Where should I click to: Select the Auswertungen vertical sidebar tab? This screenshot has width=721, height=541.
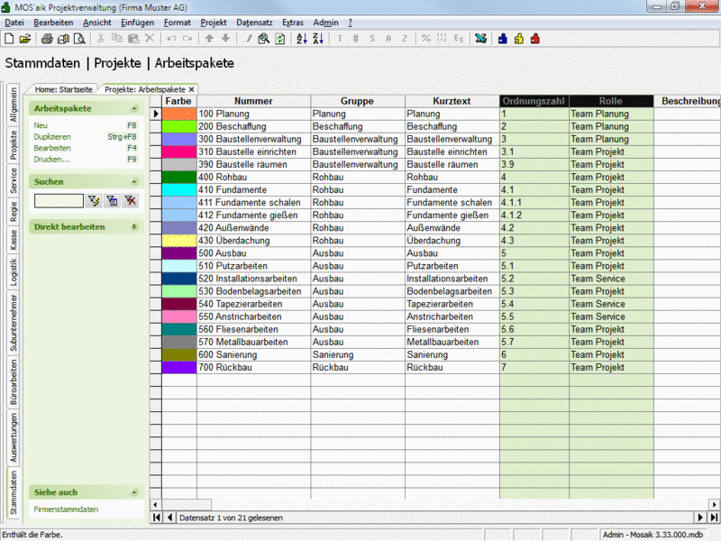[x=14, y=437]
